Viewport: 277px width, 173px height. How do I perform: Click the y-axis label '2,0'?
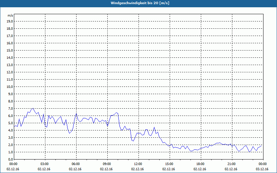click(10, 145)
